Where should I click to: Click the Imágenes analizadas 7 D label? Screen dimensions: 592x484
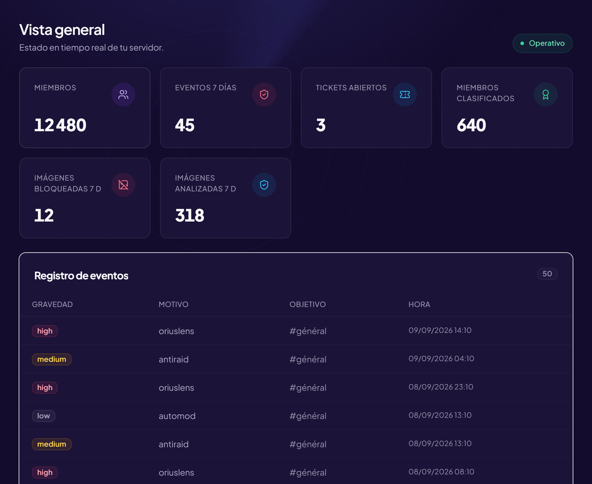pyautogui.click(x=205, y=183)
